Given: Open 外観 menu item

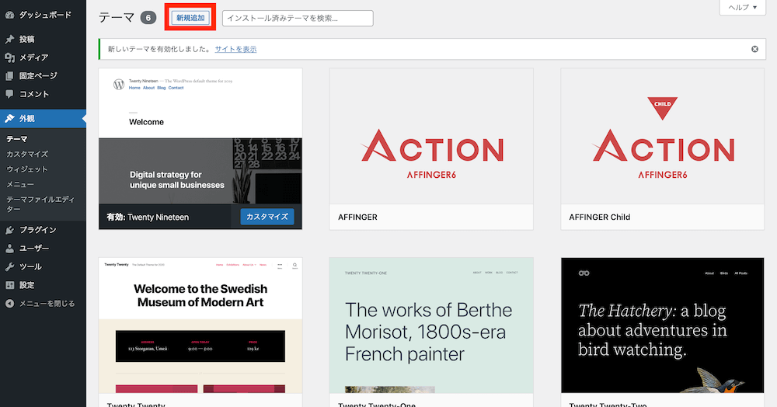Looking at the screenshot, I should (x=43, y=118).
